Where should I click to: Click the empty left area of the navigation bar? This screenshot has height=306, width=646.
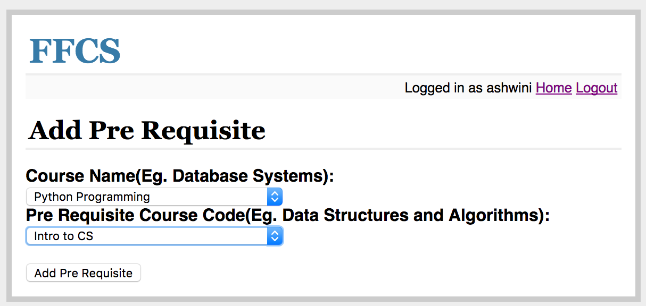click(x=160, y=88)
